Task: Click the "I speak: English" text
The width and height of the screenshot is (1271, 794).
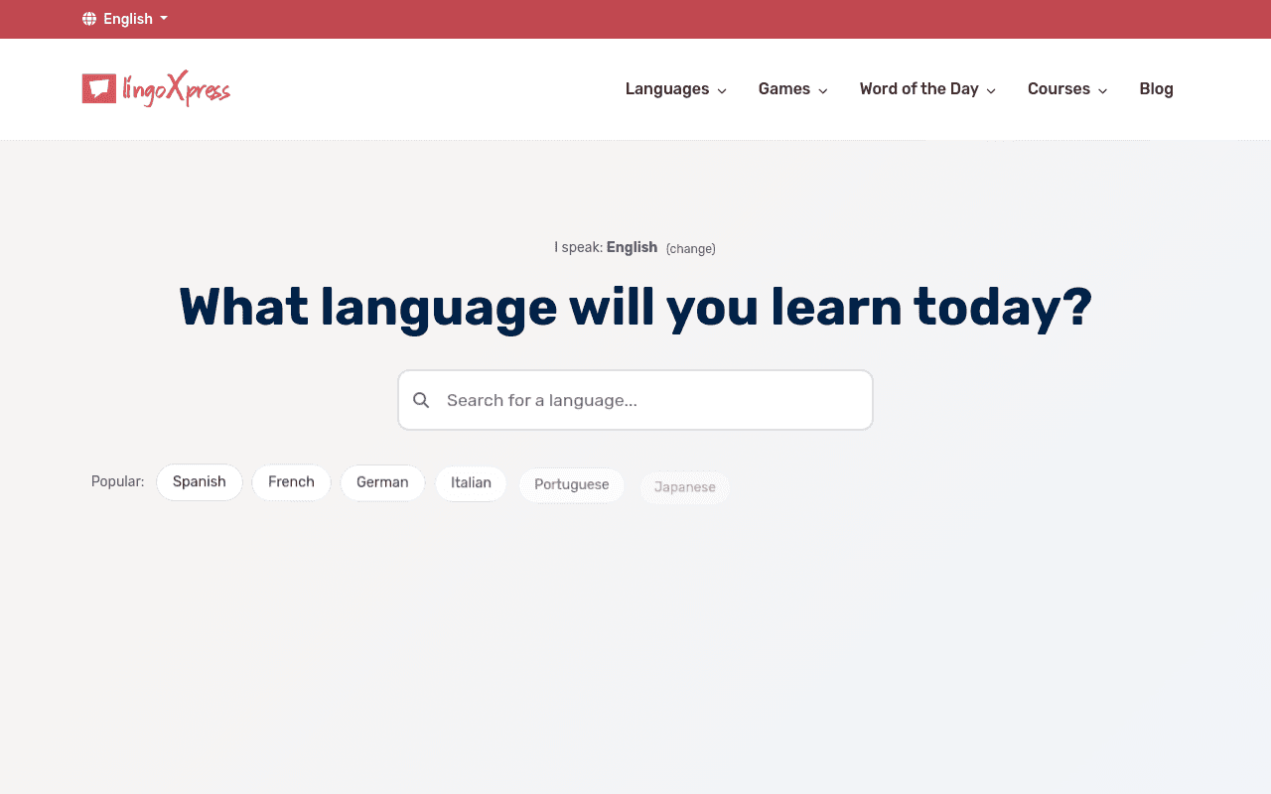Action: pyautogui.click(x=606, y=247)
